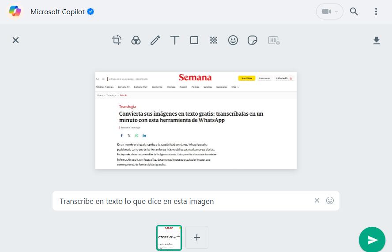The width and height of the screenshot is (392, 252).
Task: Close the image editor with X
Action: coord(15,40)
